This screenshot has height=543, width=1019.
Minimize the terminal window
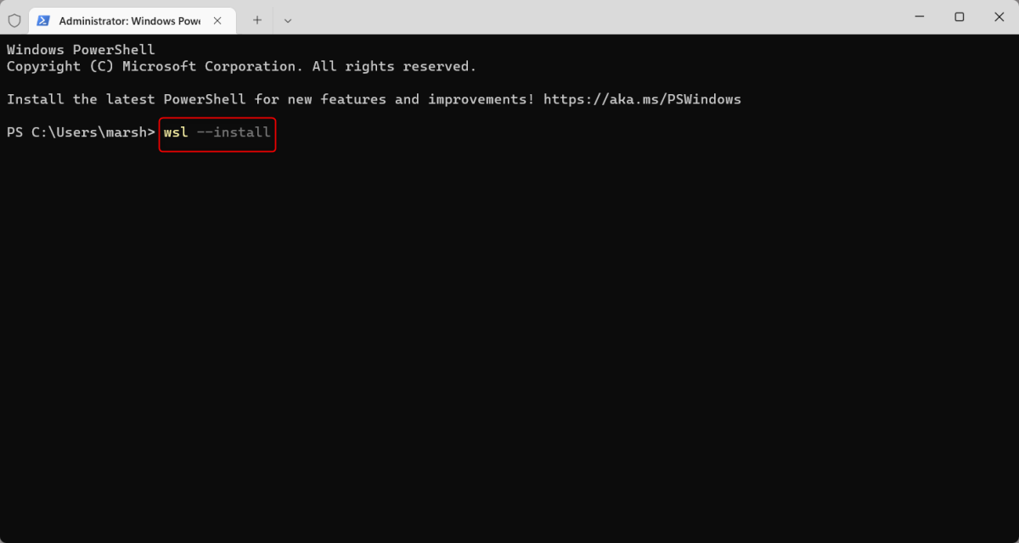(920, 16)
